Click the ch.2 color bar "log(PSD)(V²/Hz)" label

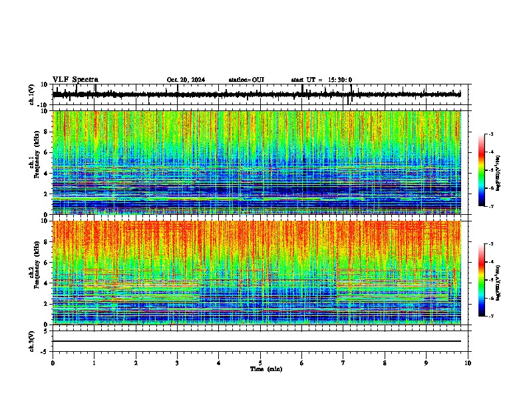(498, 283)
